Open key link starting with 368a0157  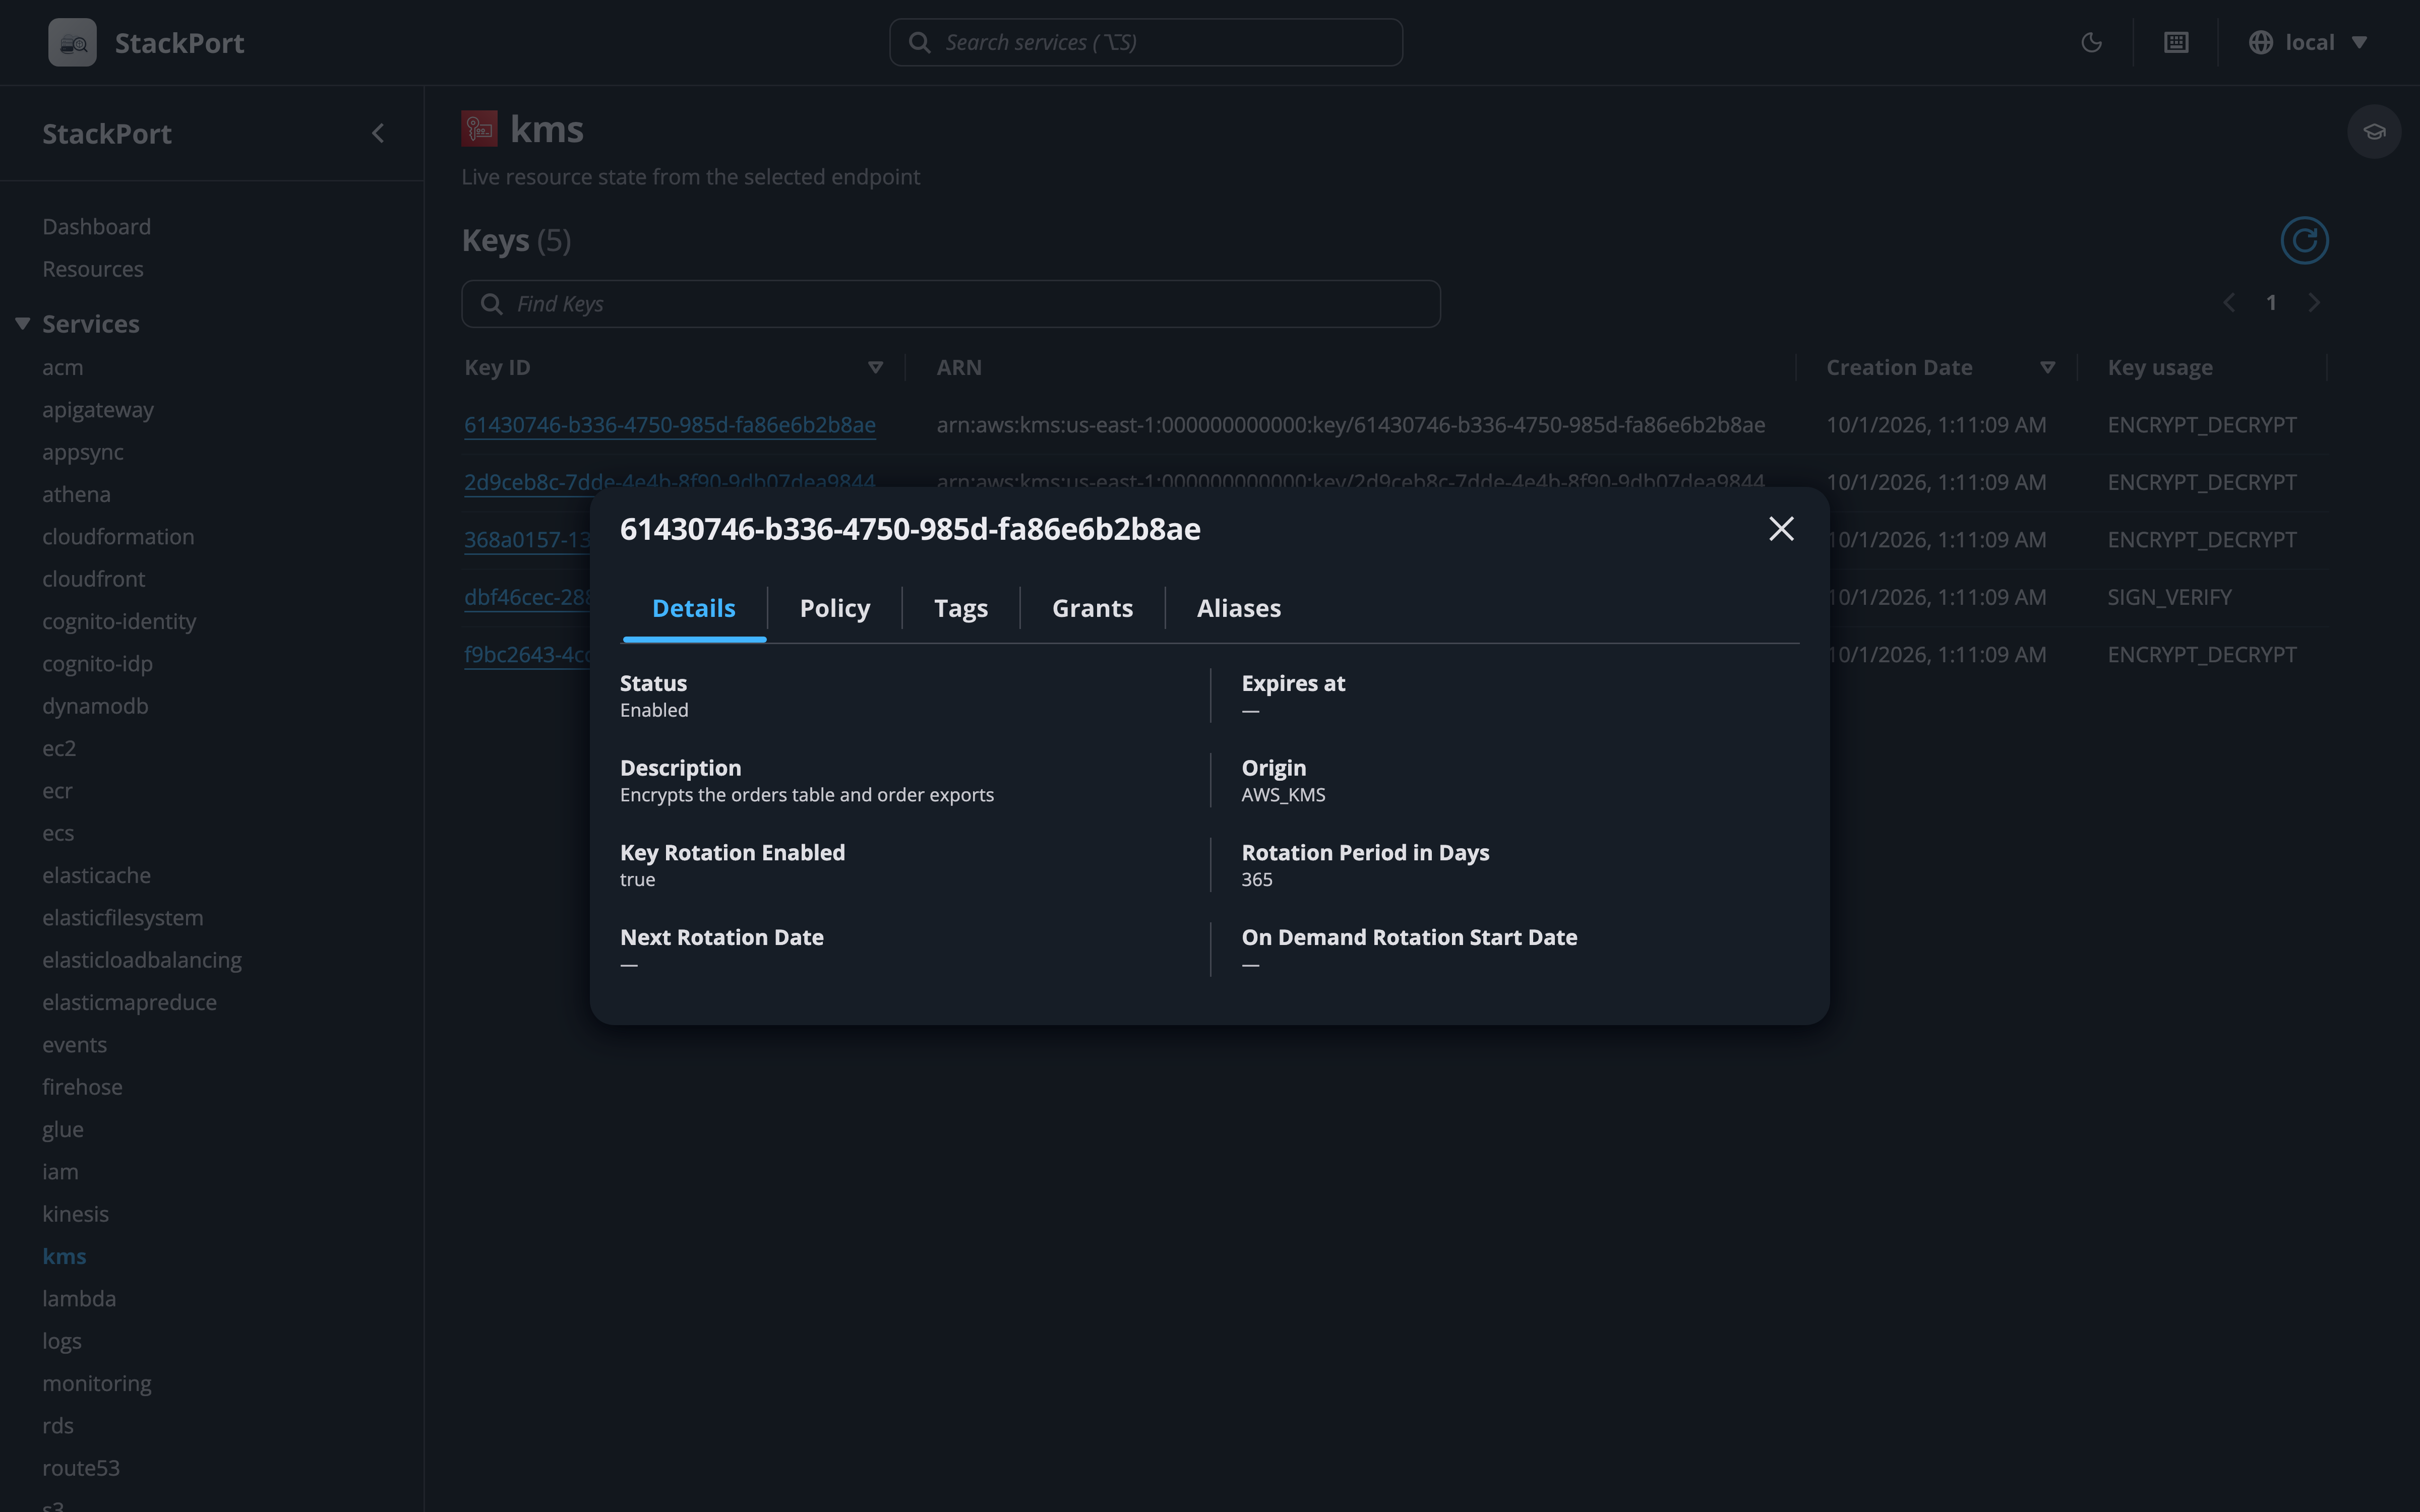click(527, 540)
